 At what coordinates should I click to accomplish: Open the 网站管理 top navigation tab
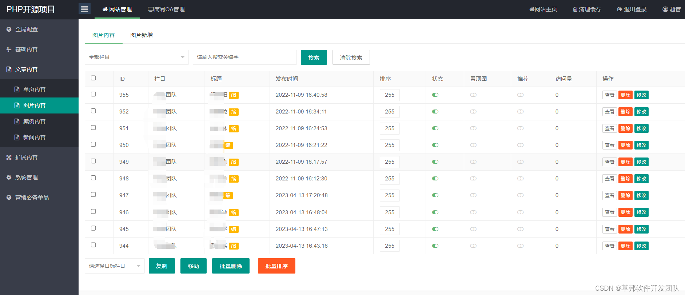[x=117, y=9]
